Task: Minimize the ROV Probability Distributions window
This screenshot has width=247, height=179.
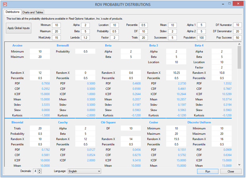Action: point(223,4)
